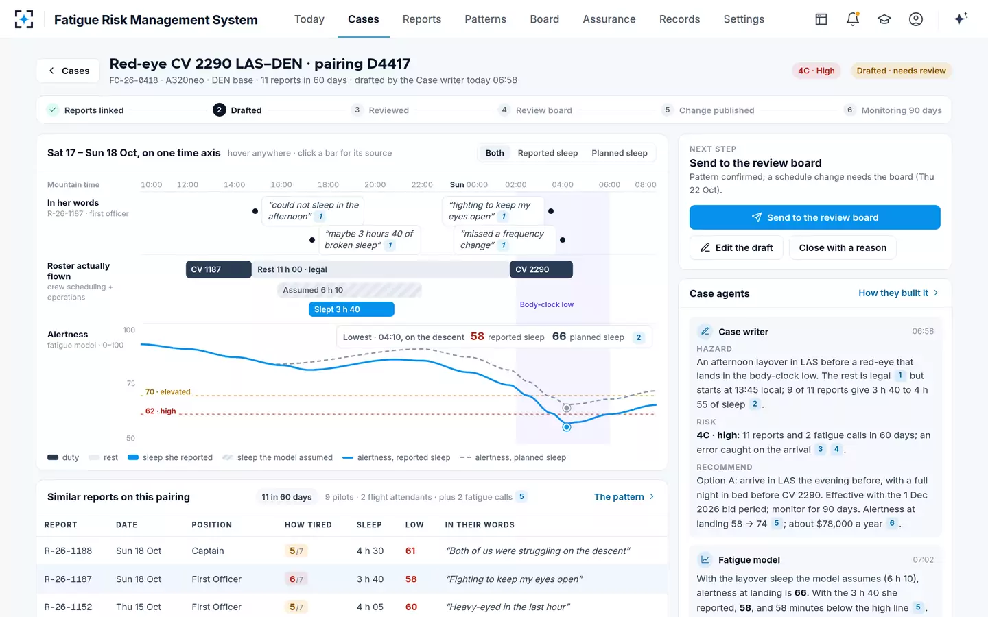Open the Patterns tab
The image size is (988, 617).
(486, 19)
